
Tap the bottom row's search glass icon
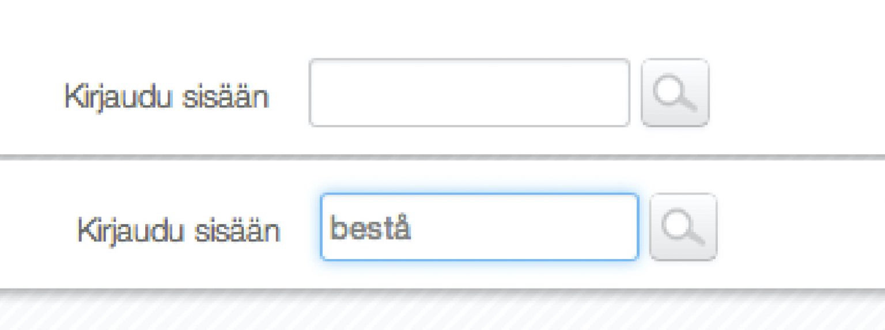[683, 227]
